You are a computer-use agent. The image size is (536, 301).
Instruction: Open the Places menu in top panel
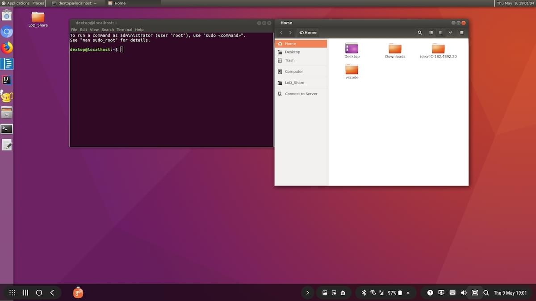pyautogui.click(x=38, y=3)
